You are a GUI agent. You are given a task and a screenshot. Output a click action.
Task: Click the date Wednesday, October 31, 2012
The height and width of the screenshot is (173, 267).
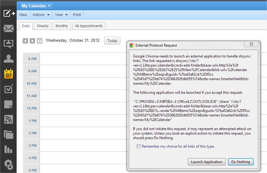point(73,41)
